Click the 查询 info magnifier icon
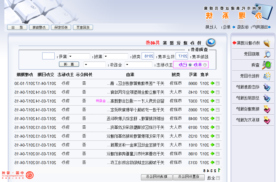The height and width of the screenshot is (182, 276). pos(267,65)
